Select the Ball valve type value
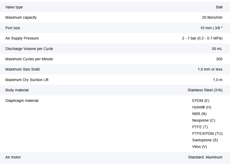The height and width of the screenshot is (164, 231). 219,7
